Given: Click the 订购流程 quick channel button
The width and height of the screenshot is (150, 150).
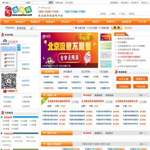Looking at the screenshot, I should (x=123, y=86).
